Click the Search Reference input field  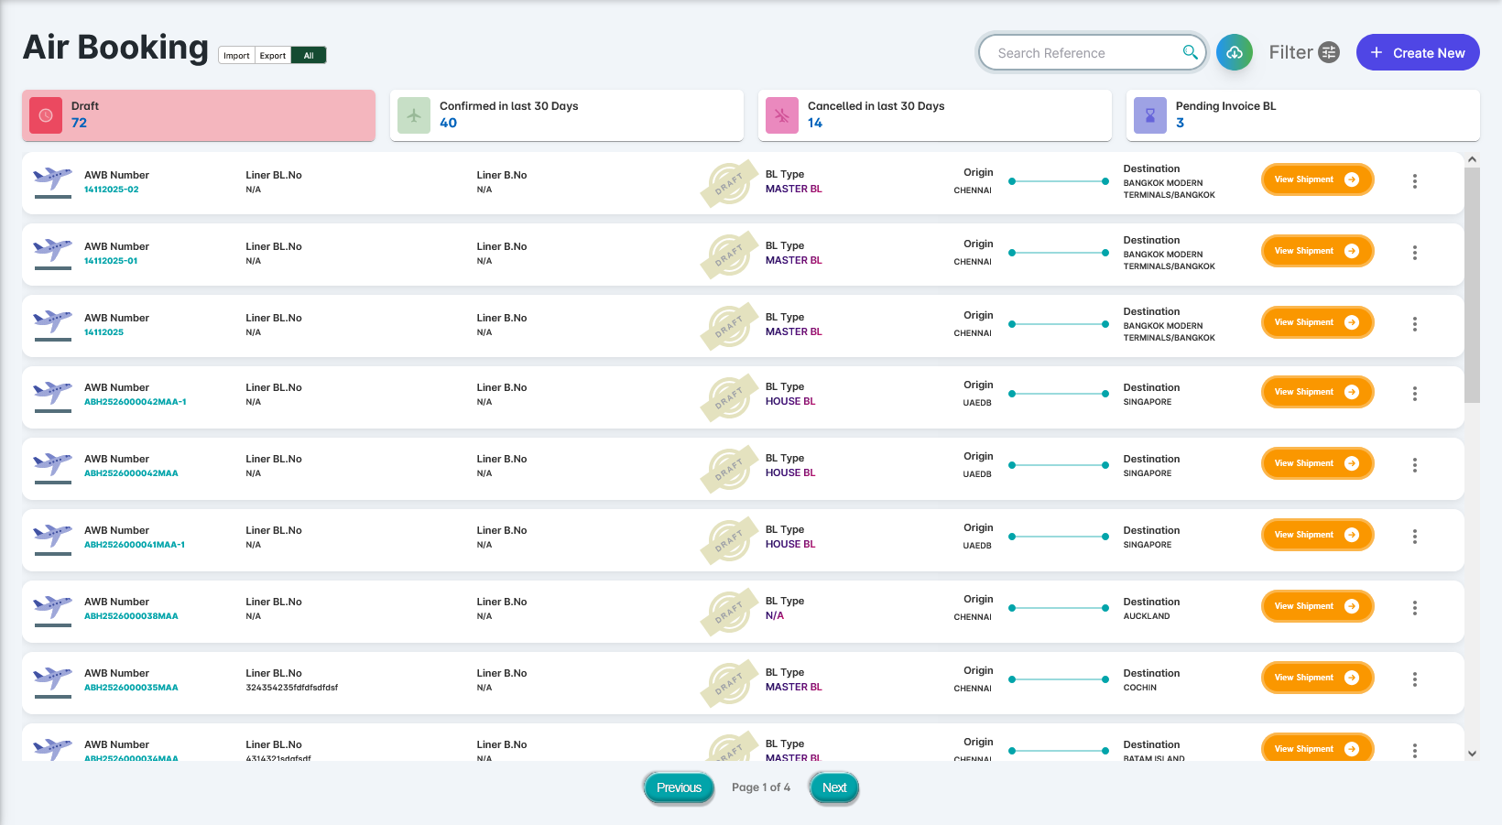coord(1081,53)
